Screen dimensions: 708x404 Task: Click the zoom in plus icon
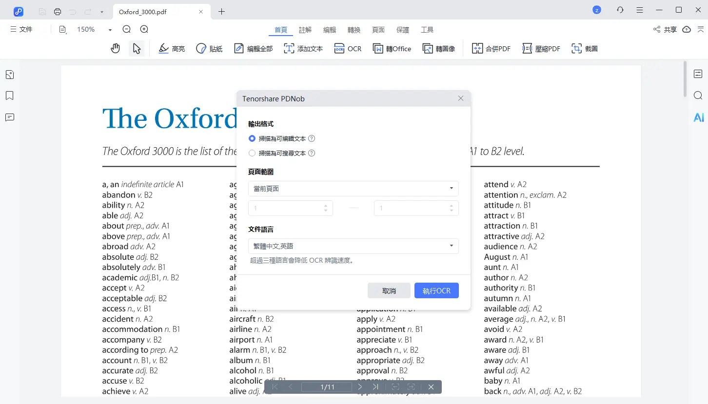tap(144, 29)
